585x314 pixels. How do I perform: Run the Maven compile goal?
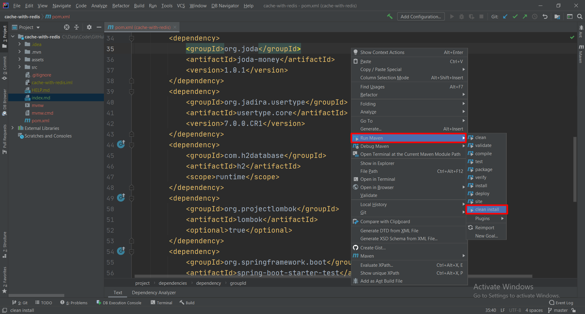(x=486, y=154)
